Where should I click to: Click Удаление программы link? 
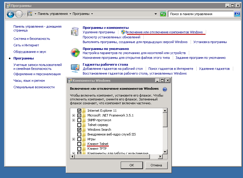[99, 32]
